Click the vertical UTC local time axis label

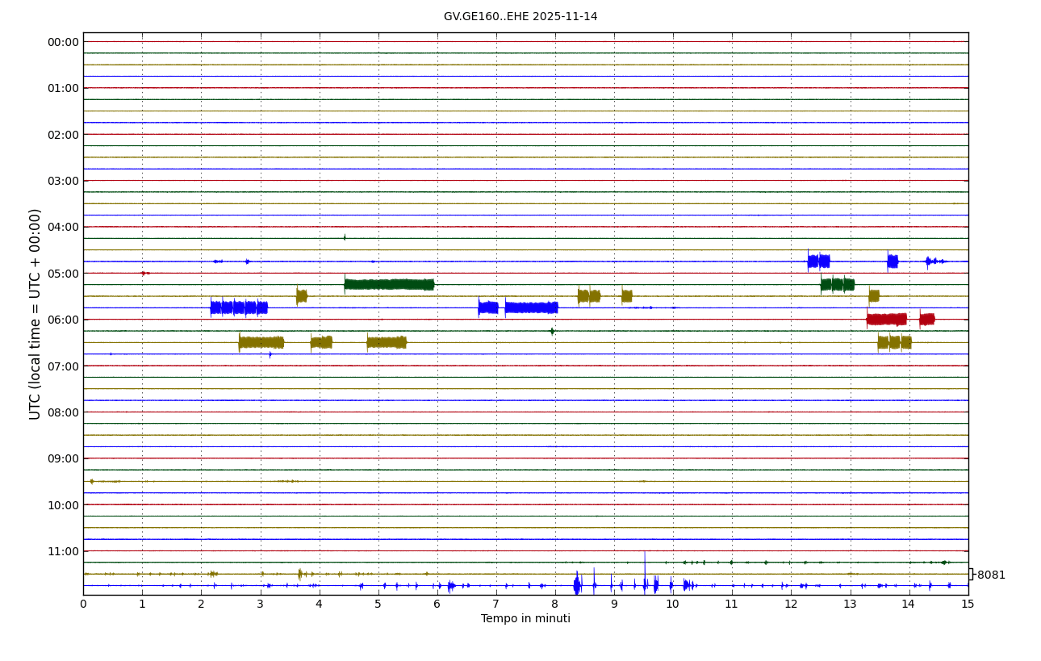pyautogui.click(x=36, y=314)
